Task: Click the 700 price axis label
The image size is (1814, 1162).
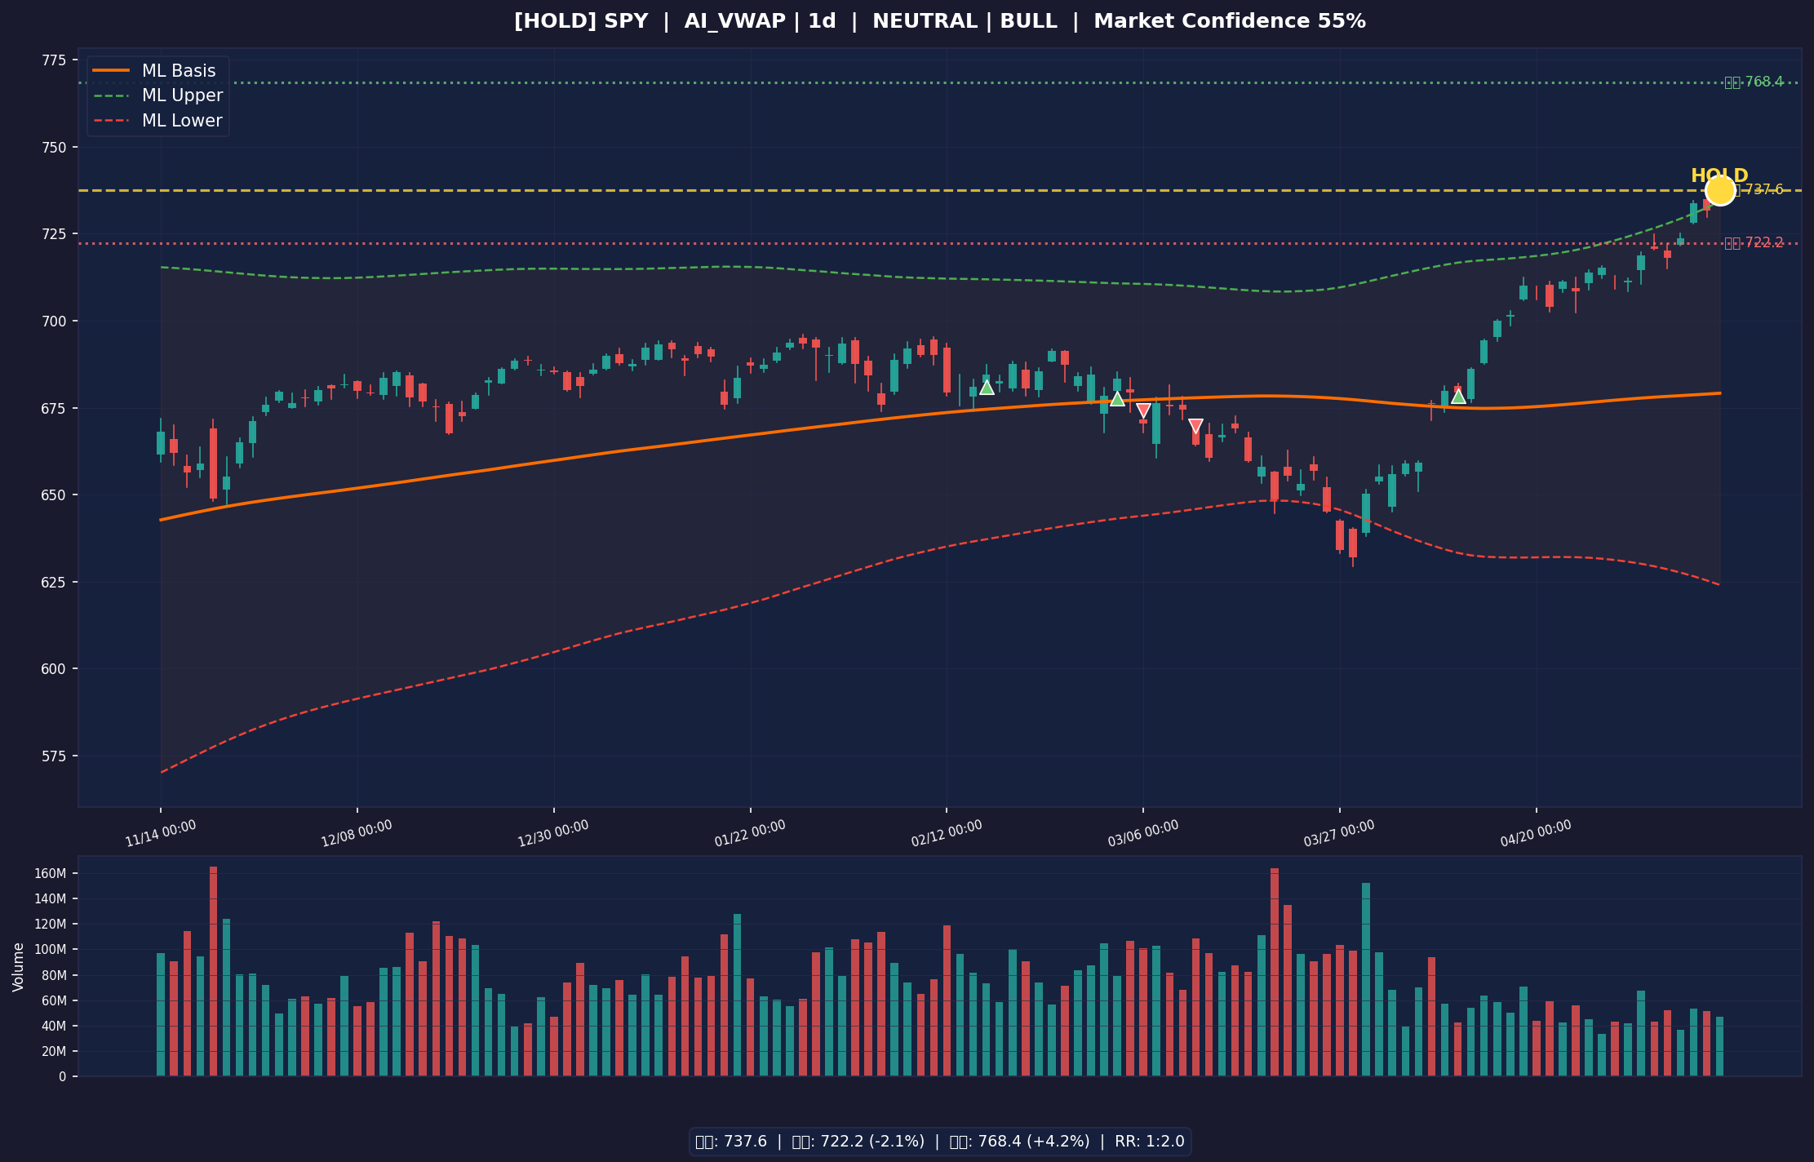Action: point(53,321)
